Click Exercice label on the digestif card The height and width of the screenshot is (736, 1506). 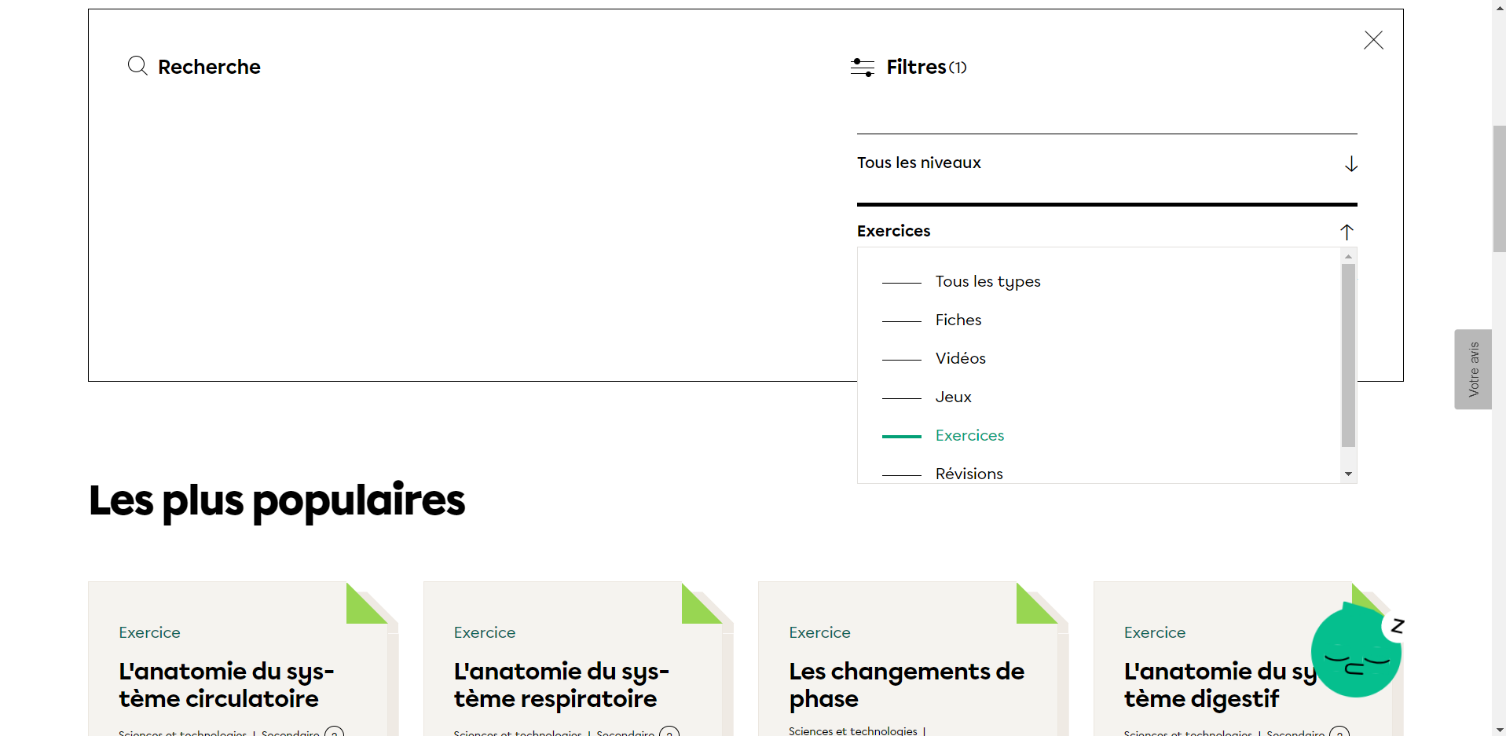click(x=1155, y=632)
